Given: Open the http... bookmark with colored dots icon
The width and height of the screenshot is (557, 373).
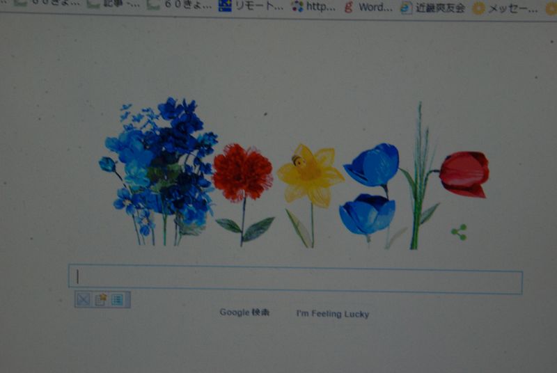Looking at the screenshot, I should 313,6.
